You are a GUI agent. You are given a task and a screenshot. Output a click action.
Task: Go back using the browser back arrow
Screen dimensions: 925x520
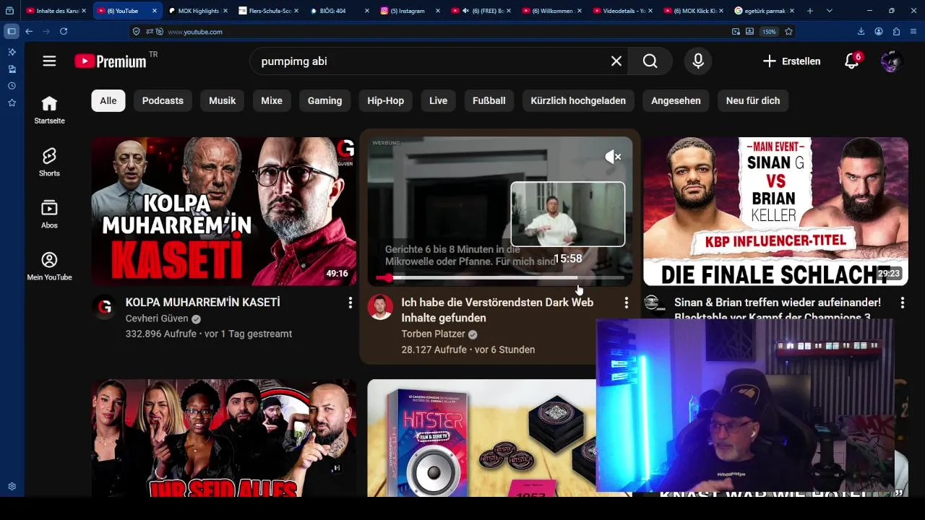click(x=29, y=31)
